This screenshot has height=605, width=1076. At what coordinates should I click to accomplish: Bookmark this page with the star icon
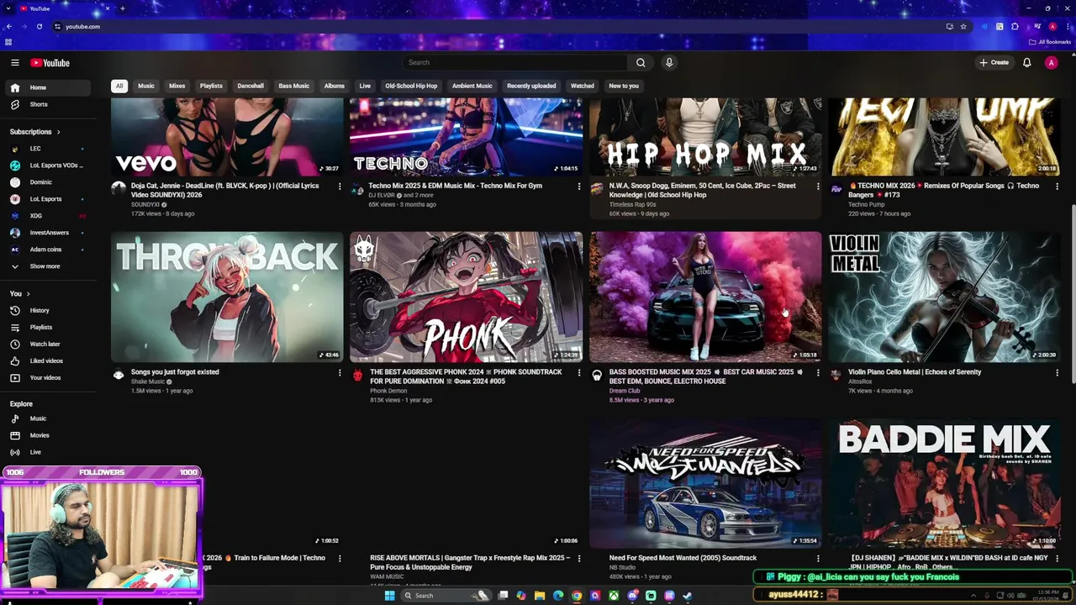tap(963, 26)
